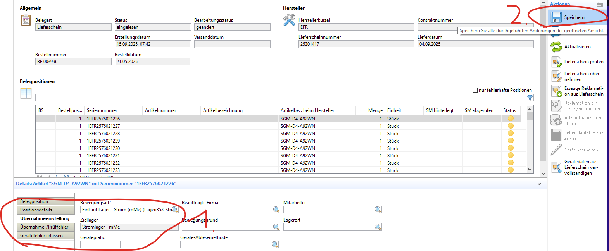Click the Speichern save icon
This screenshot has width=609, height=251.
pyautogui.click(x=556, y=17)
